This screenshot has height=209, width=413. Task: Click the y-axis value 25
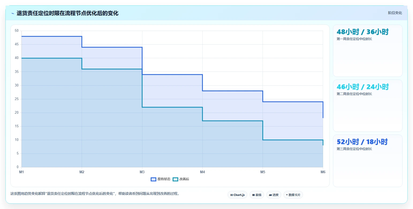[x=17, y=99]
